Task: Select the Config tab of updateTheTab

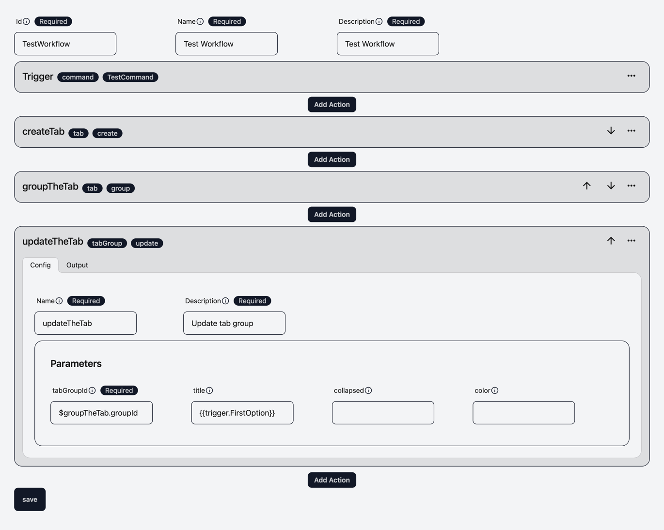Action: 40,265
